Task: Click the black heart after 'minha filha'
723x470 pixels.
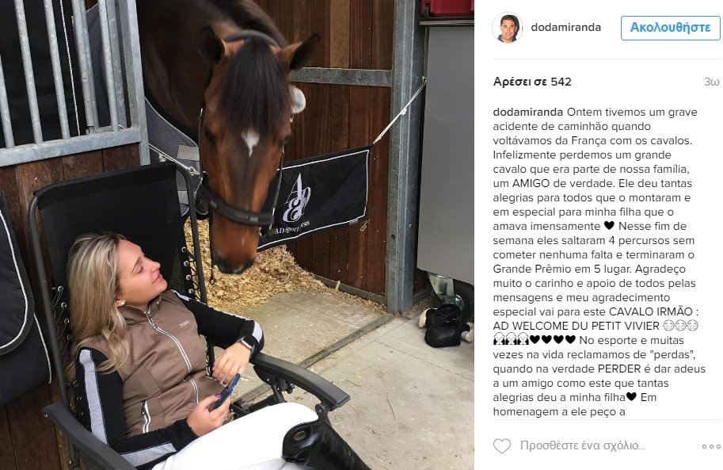Action: [x=631, y=397]
